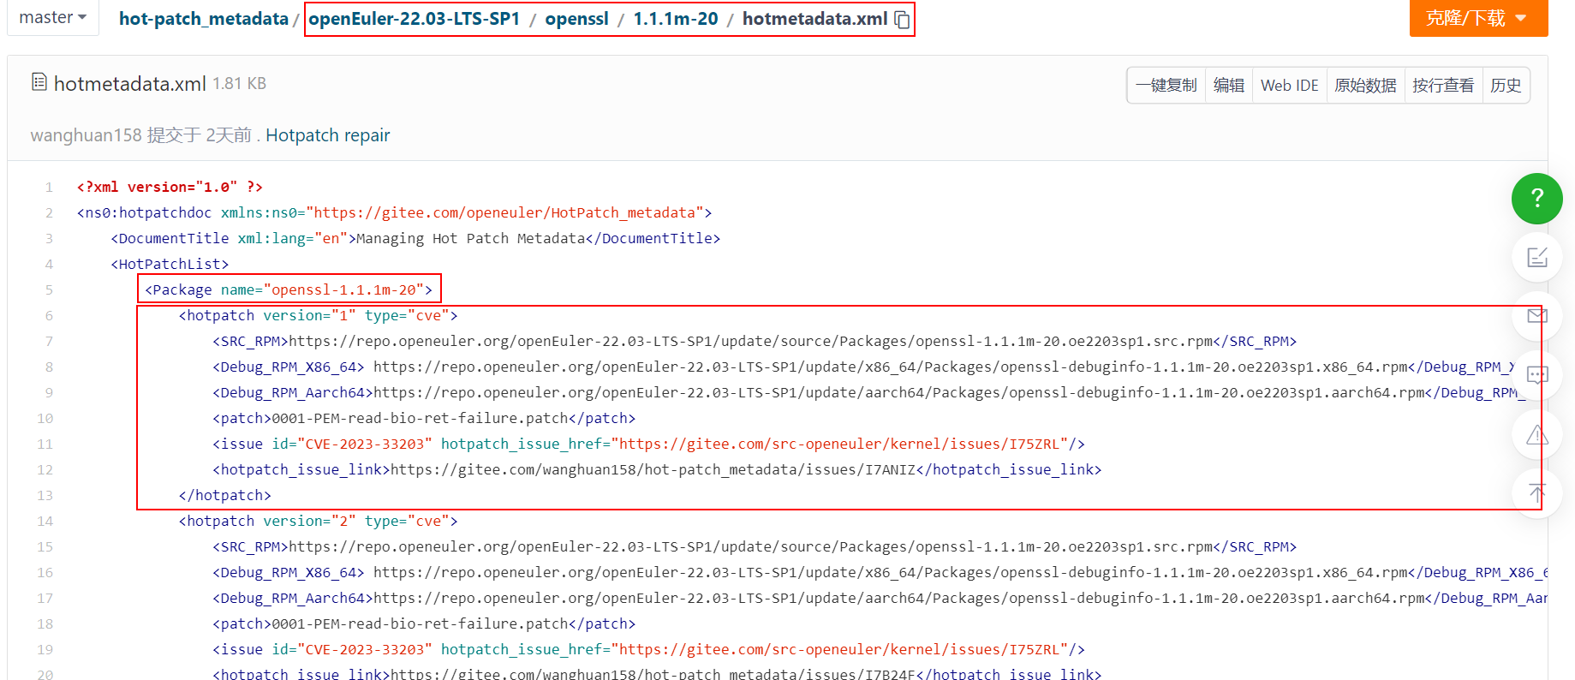Open the file in Web IDE

click(1289, 86)
